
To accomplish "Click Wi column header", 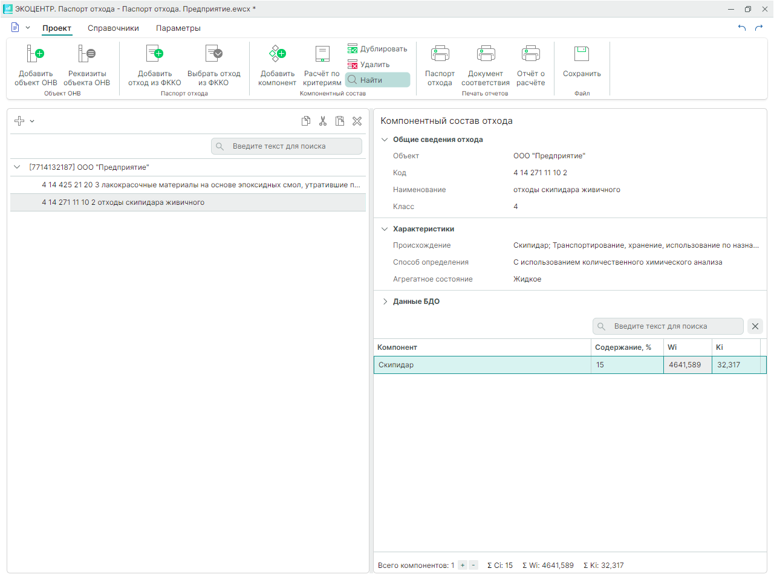I will click(x=688, y=347).
